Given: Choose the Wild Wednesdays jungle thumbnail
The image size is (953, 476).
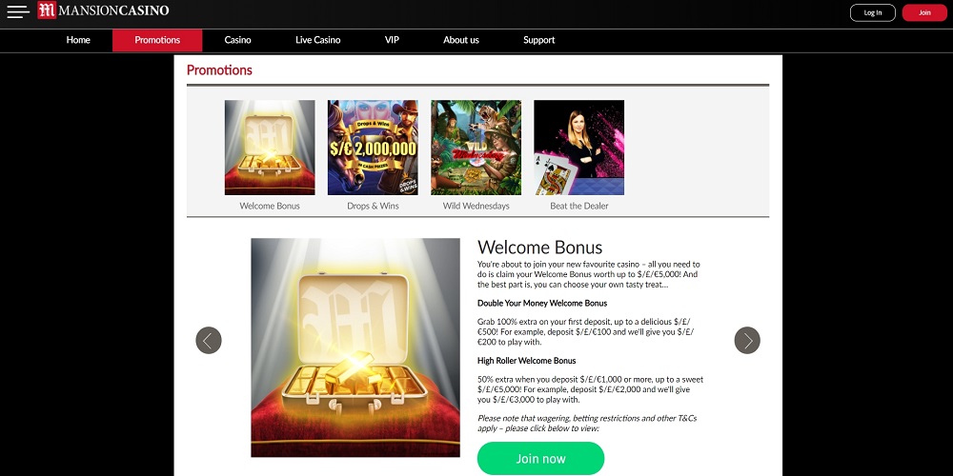Looking at the screenshot, I should coord(476,148).
